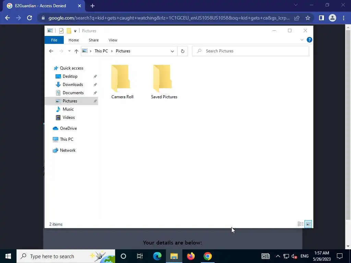Open the Customize Quick Access Toolbar dropdown
The height and width of the screenshot is (263, 351).
[75, 31]
